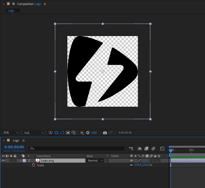
Task: Click the current time indicator playhead
Action: pos(171,151)
